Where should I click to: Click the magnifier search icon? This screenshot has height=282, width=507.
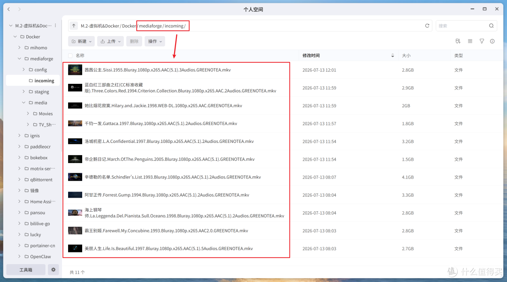491,26
